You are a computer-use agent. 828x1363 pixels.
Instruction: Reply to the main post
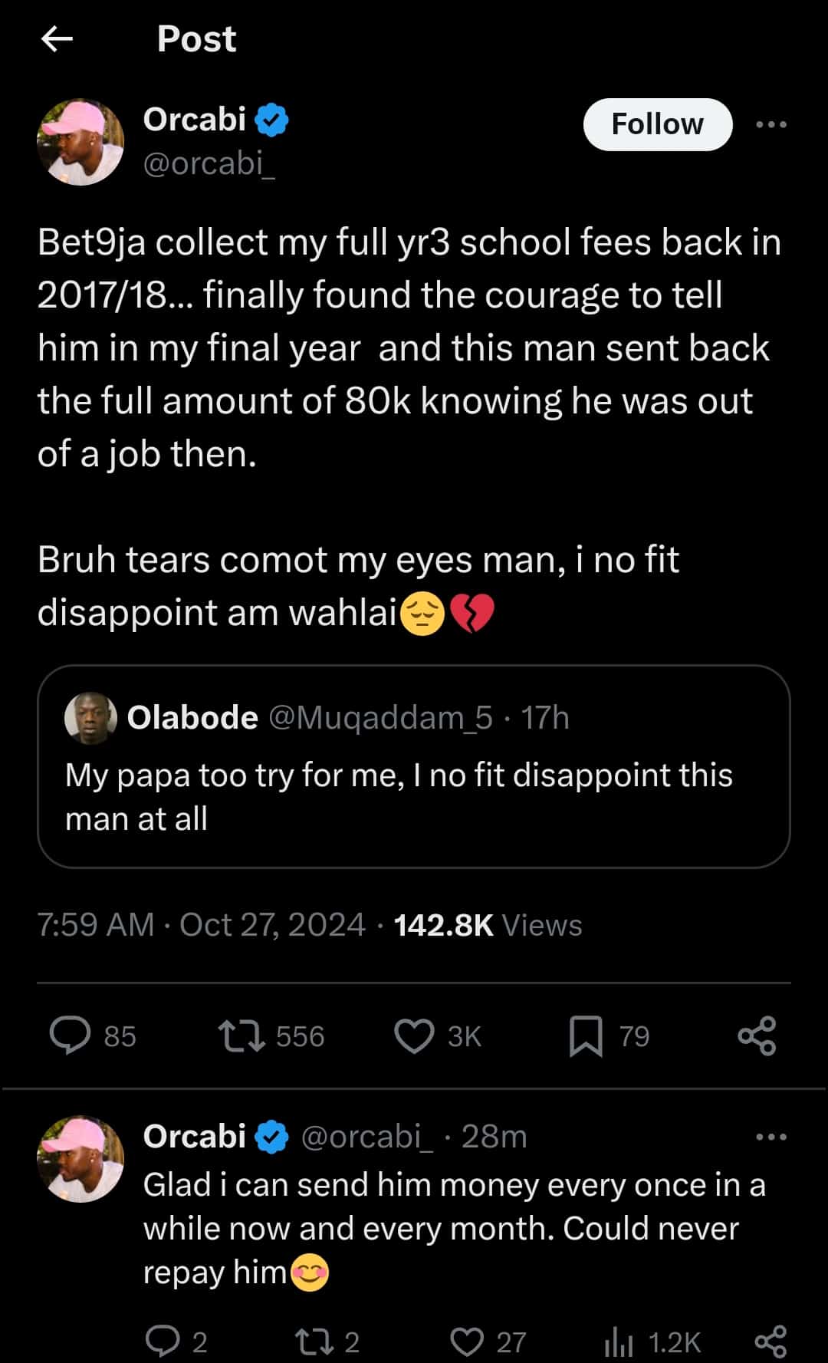tap(71, 1035)
